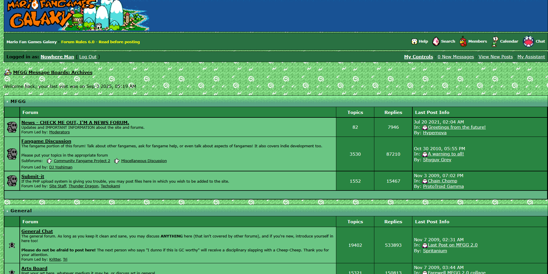The height and width of the screenshot is (274, 548).
Task: Click the Mario Fan Games Galaxy home link
Action: coord(32,42)
